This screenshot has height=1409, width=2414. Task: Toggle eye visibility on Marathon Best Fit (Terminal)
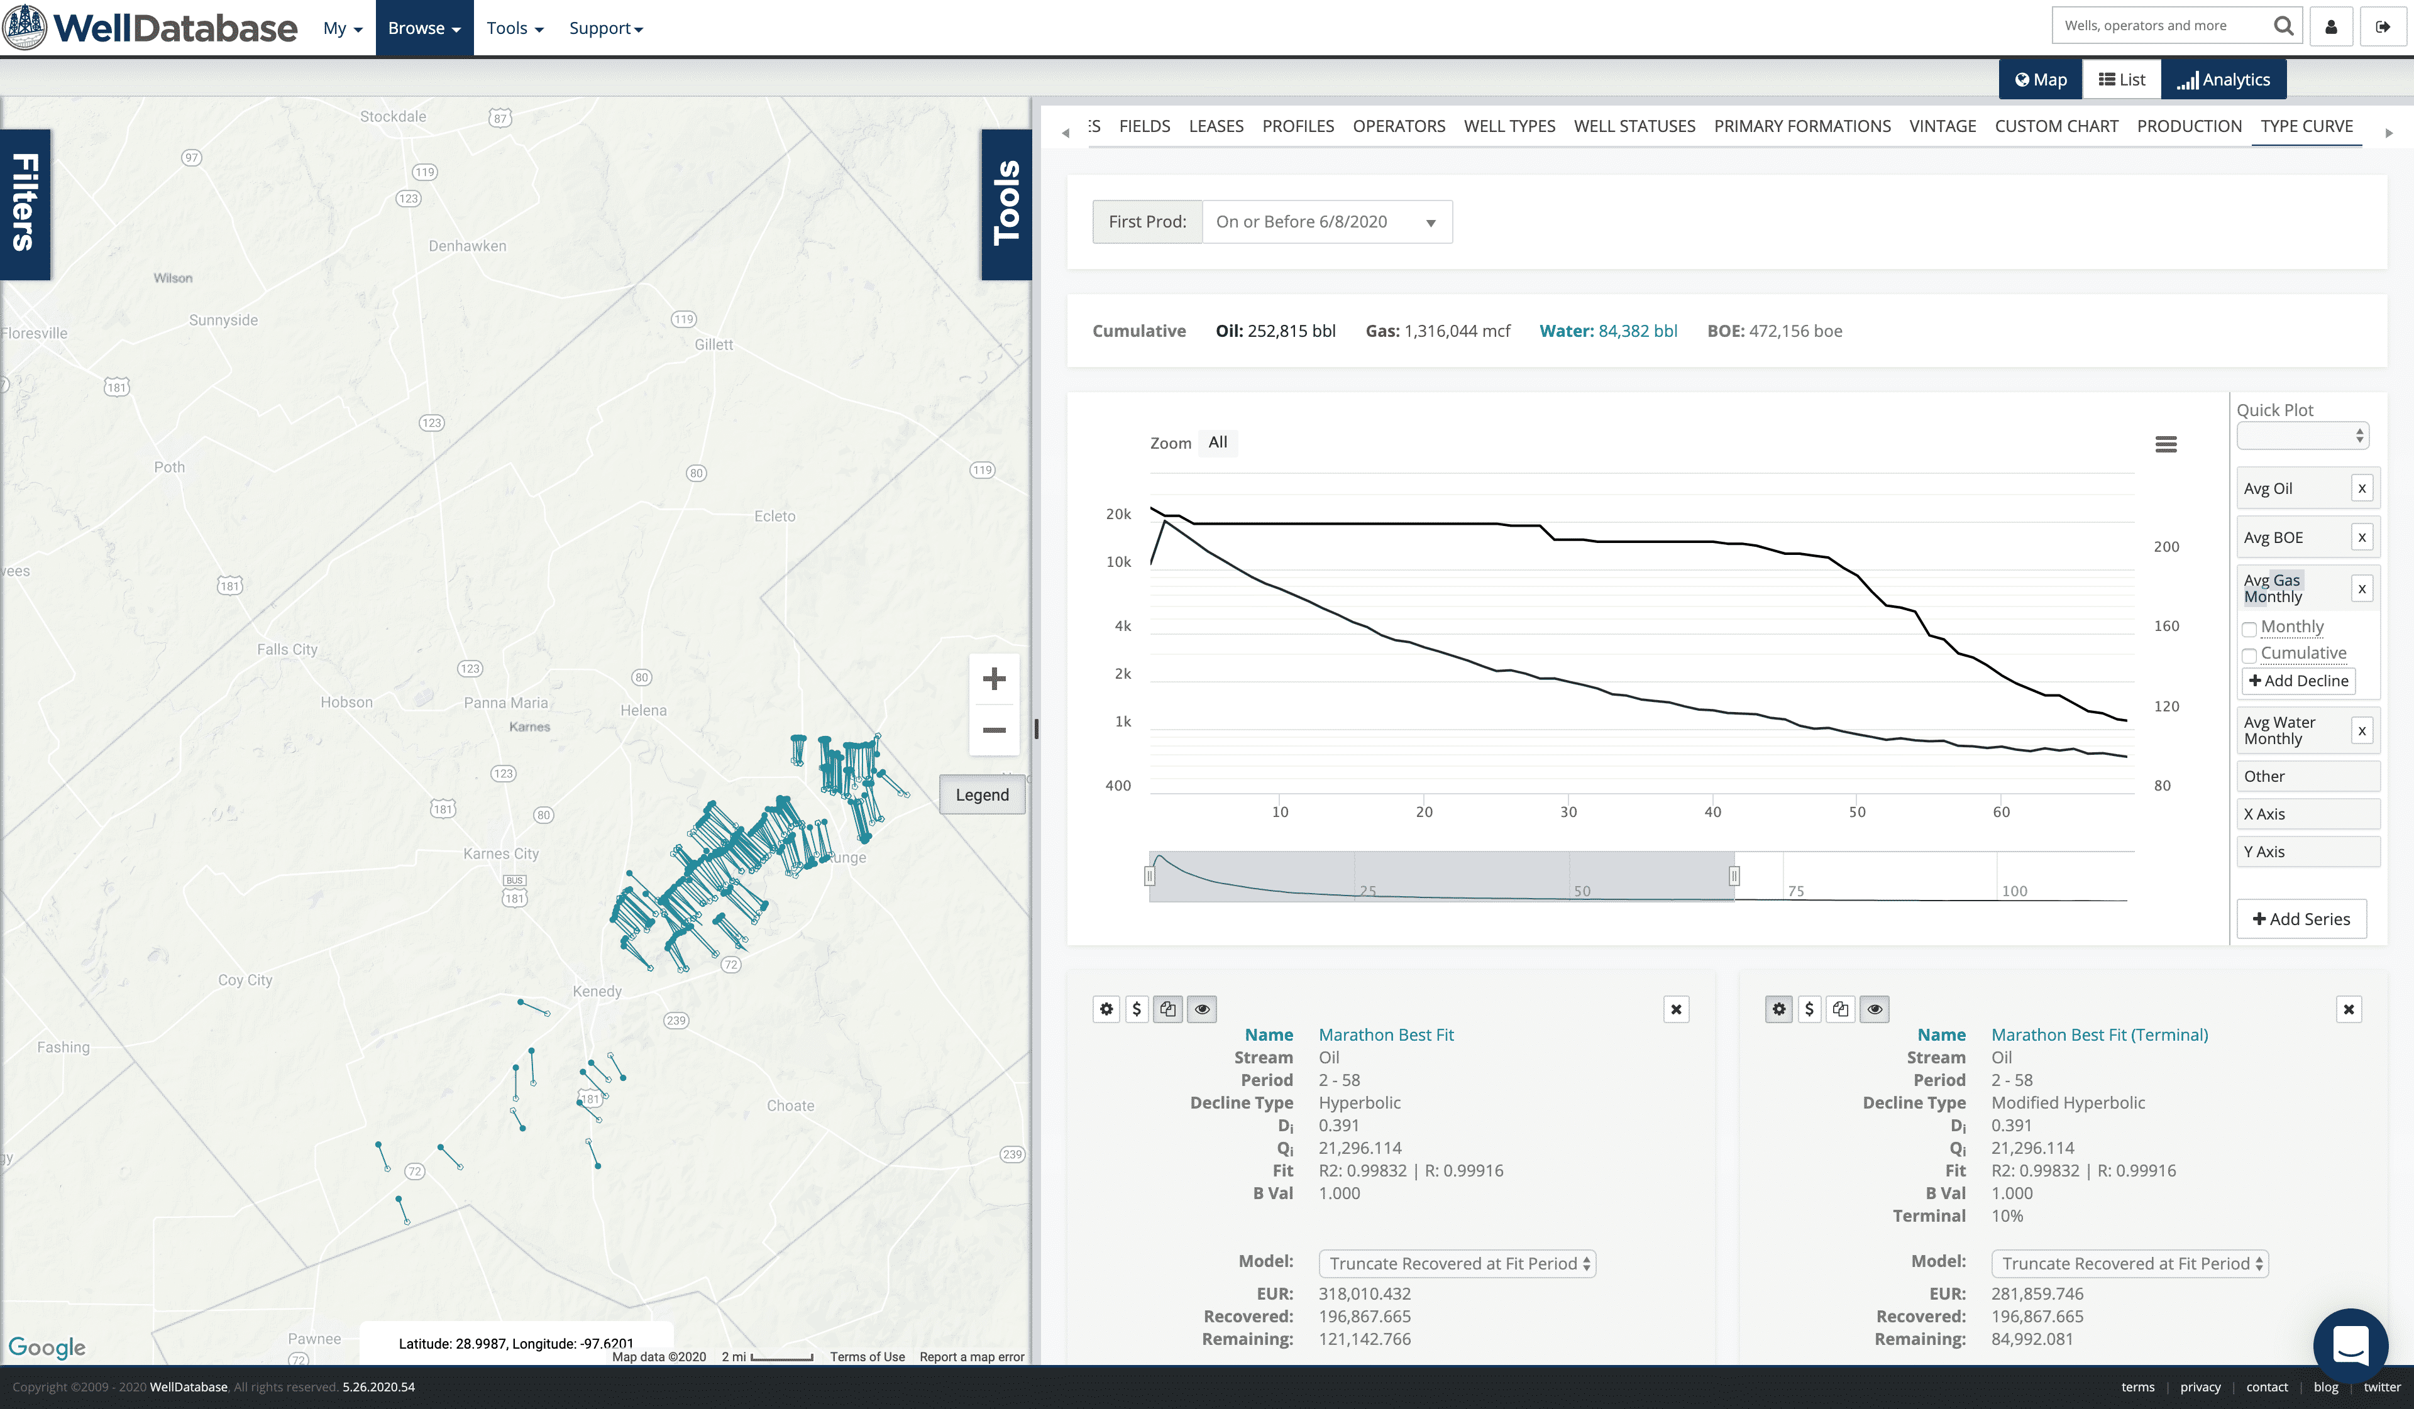(1875, 1009)
